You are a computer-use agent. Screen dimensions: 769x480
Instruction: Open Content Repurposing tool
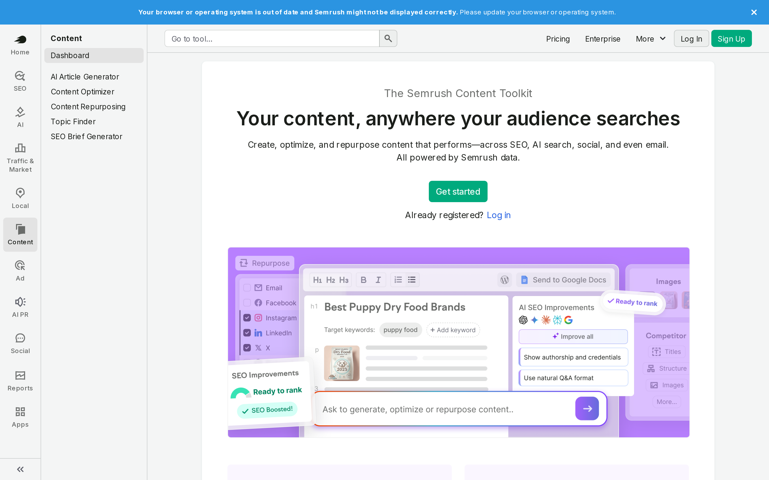[x=88, y=107]
